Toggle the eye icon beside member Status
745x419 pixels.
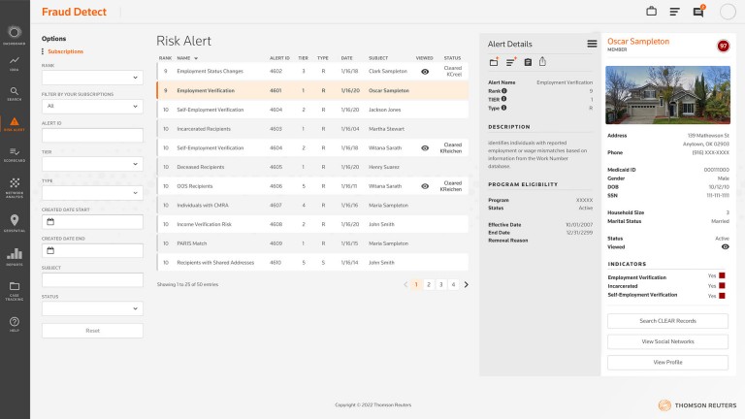725,247
